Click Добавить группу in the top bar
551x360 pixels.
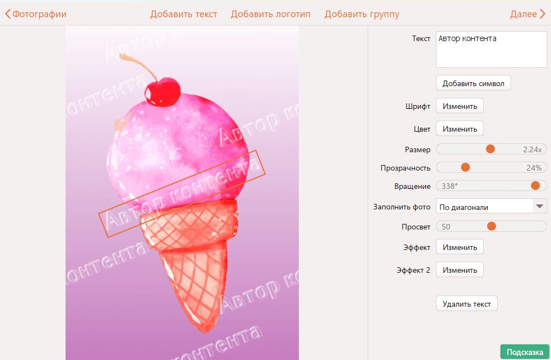click(x=362, y=14)
